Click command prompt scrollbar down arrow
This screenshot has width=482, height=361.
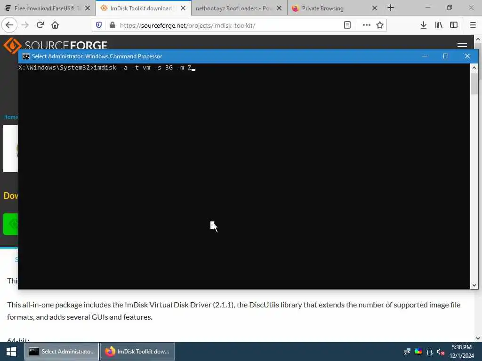point(474,285)
